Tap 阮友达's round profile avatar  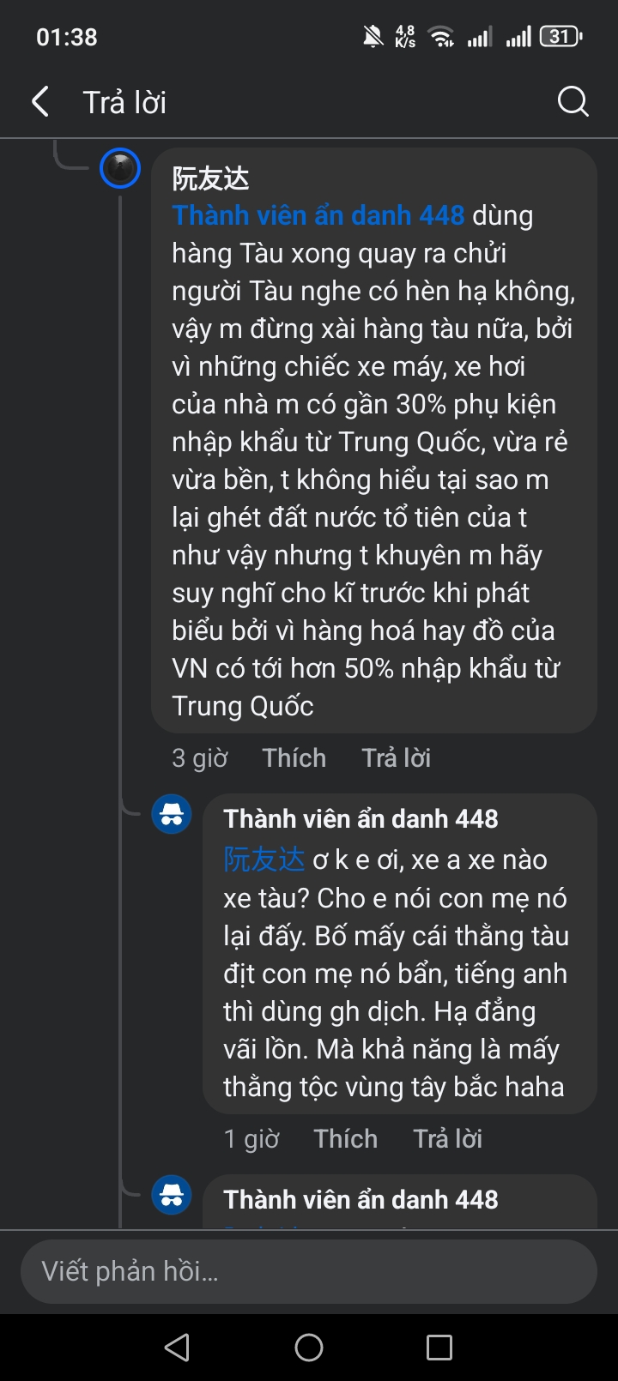(x=120, y=168)
